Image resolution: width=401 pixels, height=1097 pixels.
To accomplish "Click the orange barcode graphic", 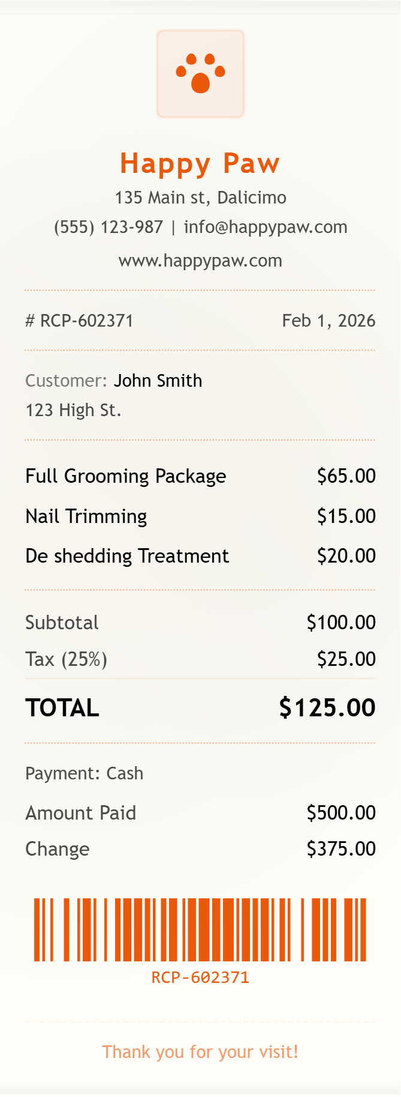I will 200,929.
